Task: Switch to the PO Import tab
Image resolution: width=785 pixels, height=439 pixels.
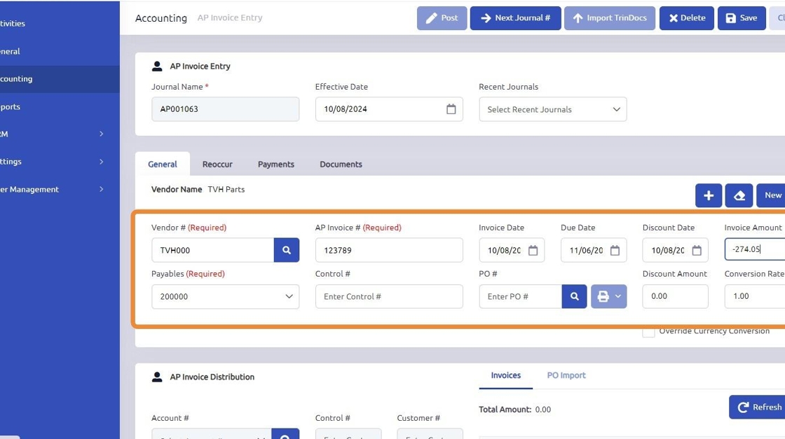Action: point(566,375)
